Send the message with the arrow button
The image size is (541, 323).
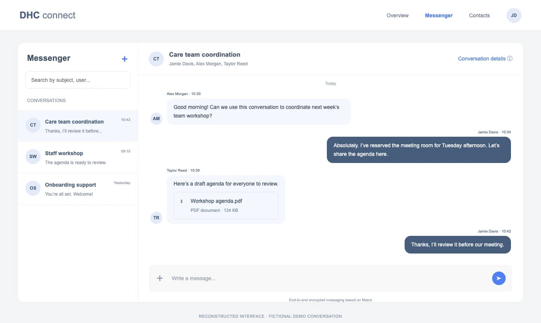(499, 278)
